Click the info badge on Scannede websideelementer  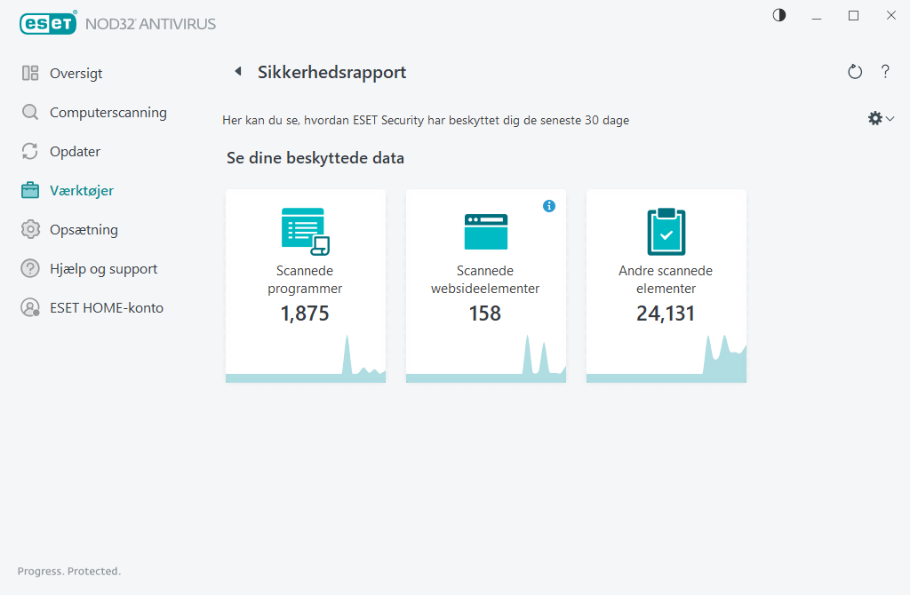[x=549, y=205]
